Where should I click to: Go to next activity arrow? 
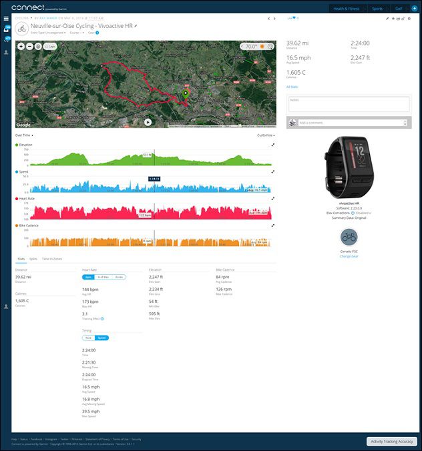pos(274,19)
